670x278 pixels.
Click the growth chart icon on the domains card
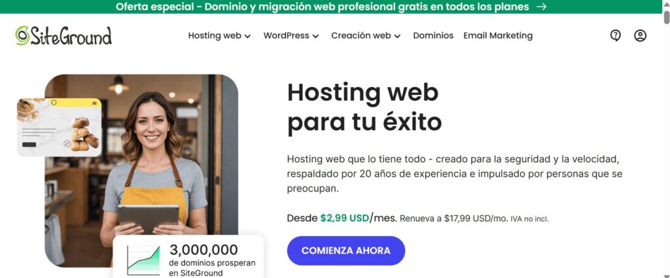143,260
